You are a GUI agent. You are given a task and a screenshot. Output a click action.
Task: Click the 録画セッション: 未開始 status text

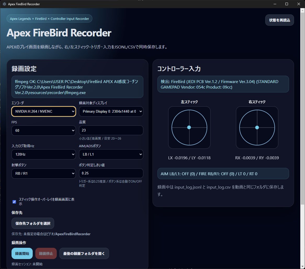coord(27,264)
